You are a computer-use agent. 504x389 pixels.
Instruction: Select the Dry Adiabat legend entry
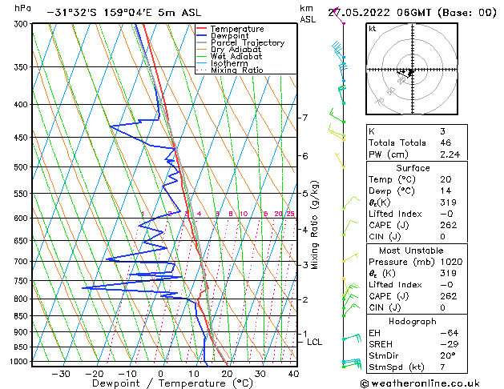pos(236,50)
